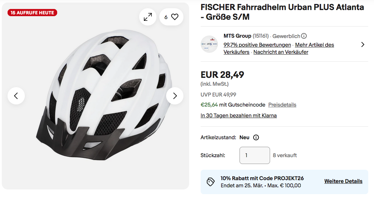Click the coupon tag icon
374x197 pixels.
point(211,182)
